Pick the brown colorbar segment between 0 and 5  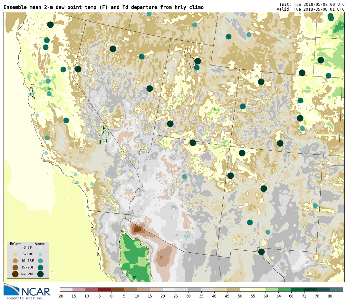[118, 290]
